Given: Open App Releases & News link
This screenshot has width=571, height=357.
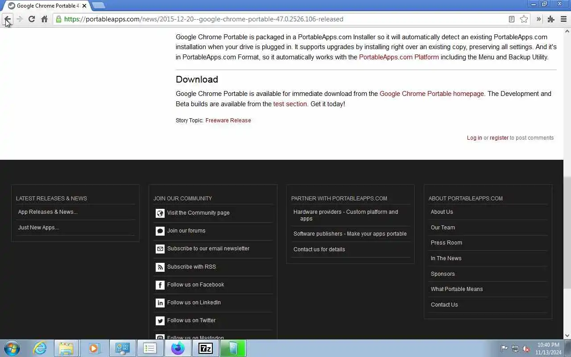Looking at the screenshot, I should pyautogui.click(x=48, y=212).
